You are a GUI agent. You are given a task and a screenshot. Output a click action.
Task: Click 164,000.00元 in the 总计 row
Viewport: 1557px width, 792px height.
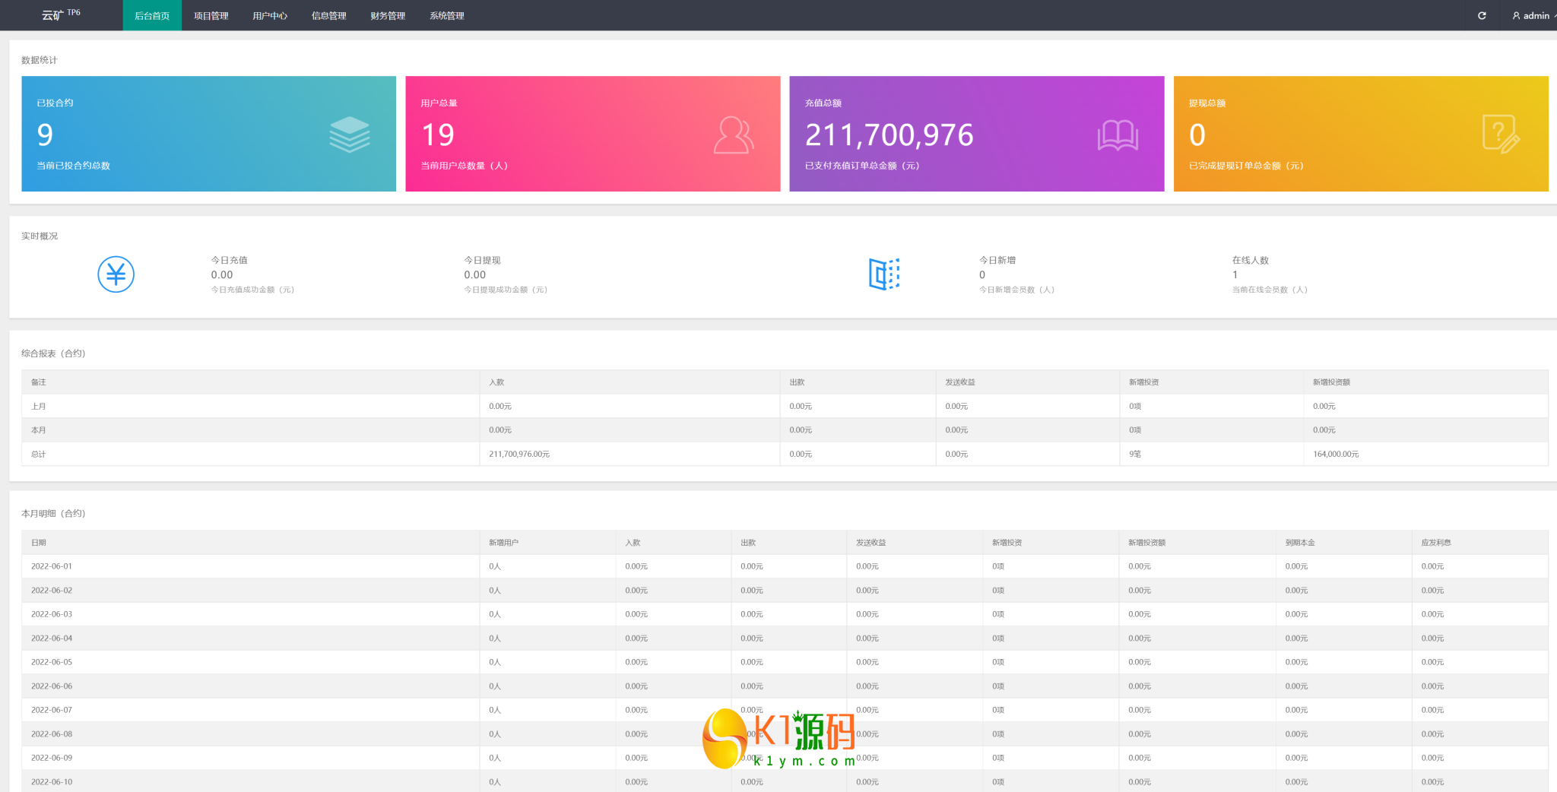click(x=1336, y=455)
